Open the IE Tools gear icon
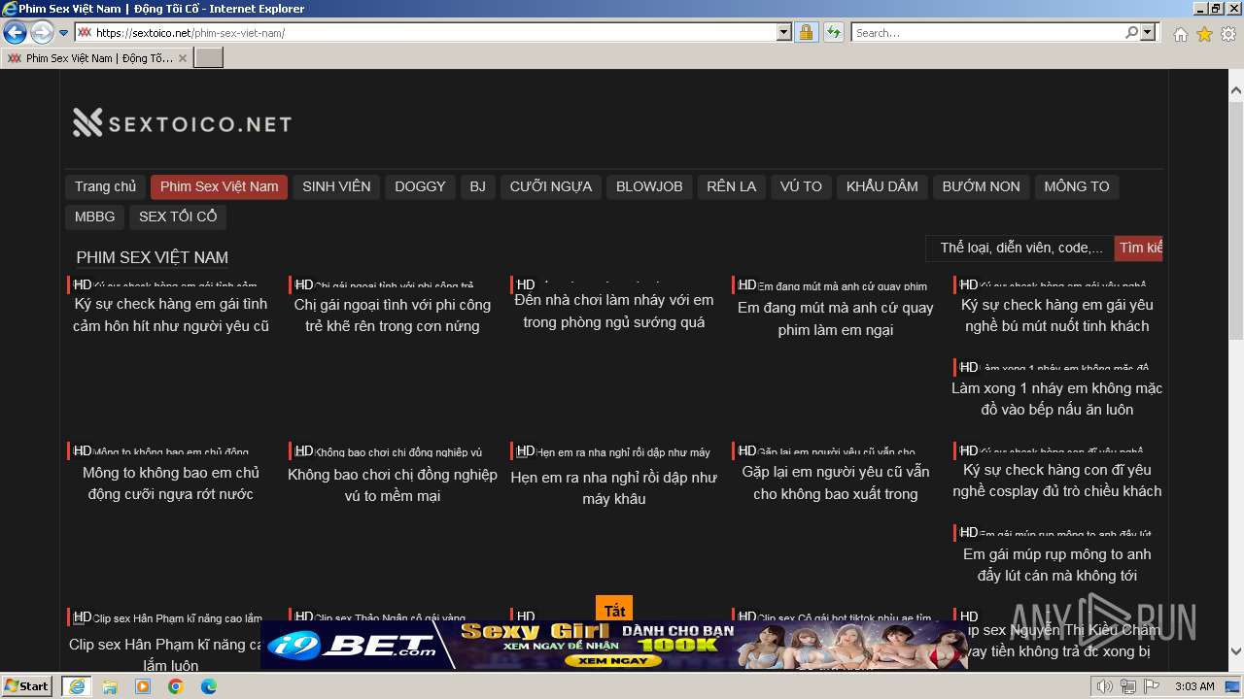 tap(1228, 34)
